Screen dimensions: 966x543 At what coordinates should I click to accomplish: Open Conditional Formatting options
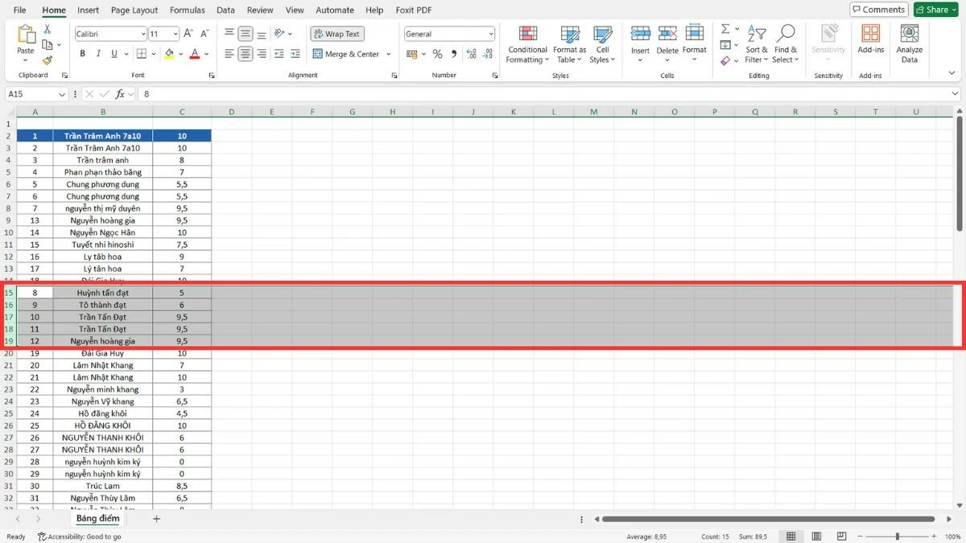[527, 44]
